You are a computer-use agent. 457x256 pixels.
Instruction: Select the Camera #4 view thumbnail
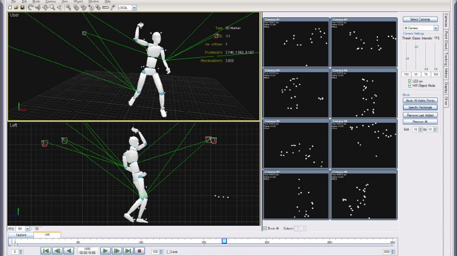coord(364,93)
